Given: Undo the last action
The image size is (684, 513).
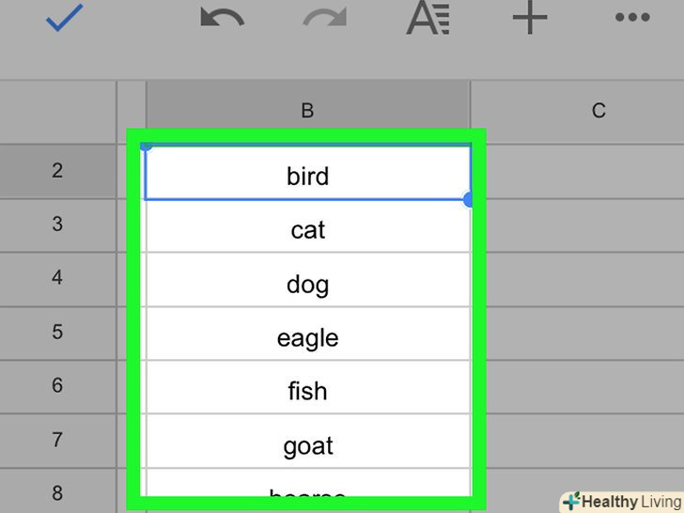Looking at the screenshot, I should tap(222, 19).
